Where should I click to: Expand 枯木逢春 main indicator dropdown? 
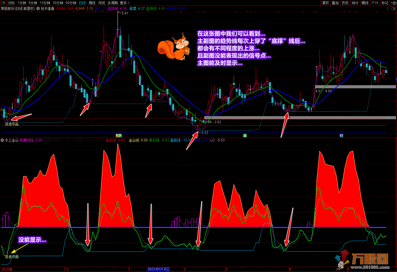click(38, 9)
